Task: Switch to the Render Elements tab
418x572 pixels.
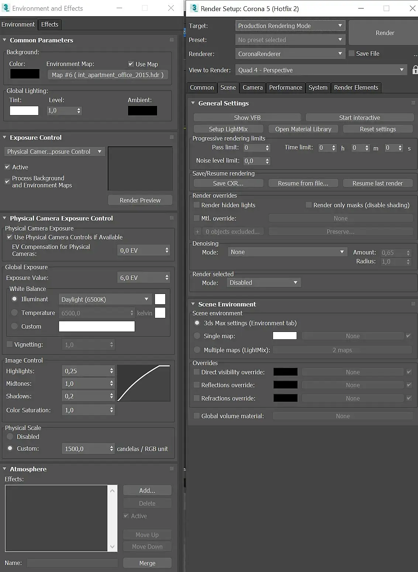Action: point(356,87)
